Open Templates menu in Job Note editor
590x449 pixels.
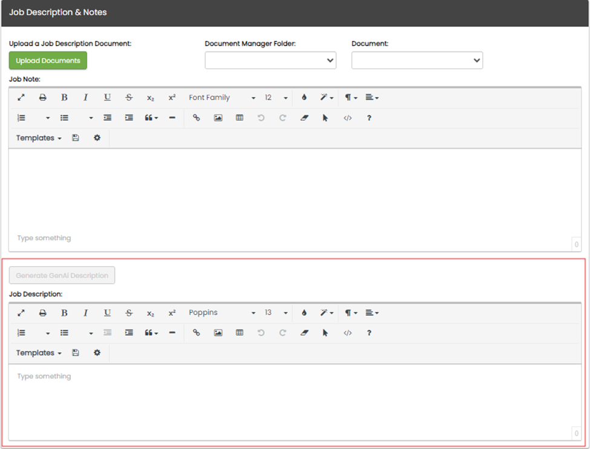39,138
